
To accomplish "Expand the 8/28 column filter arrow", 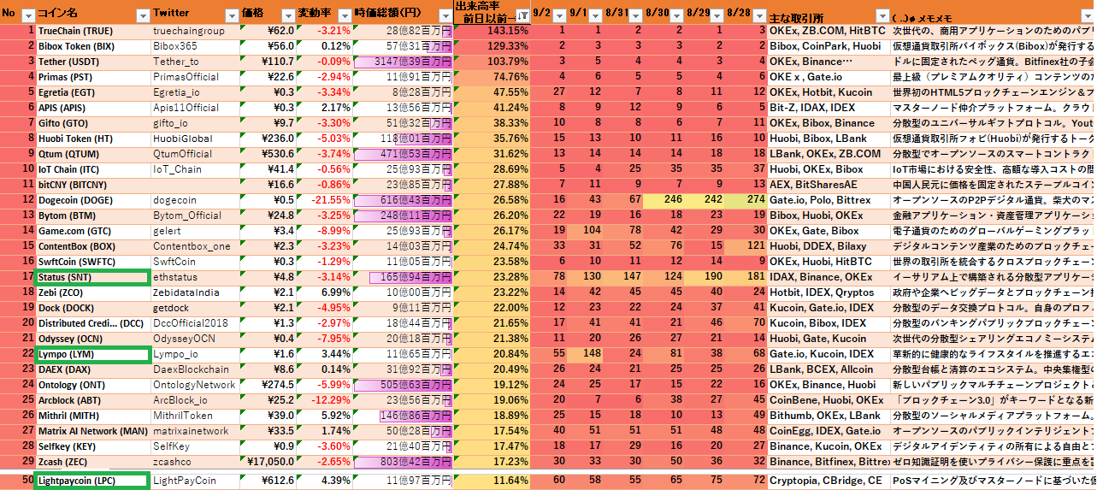I will click(x=758, y=15).
